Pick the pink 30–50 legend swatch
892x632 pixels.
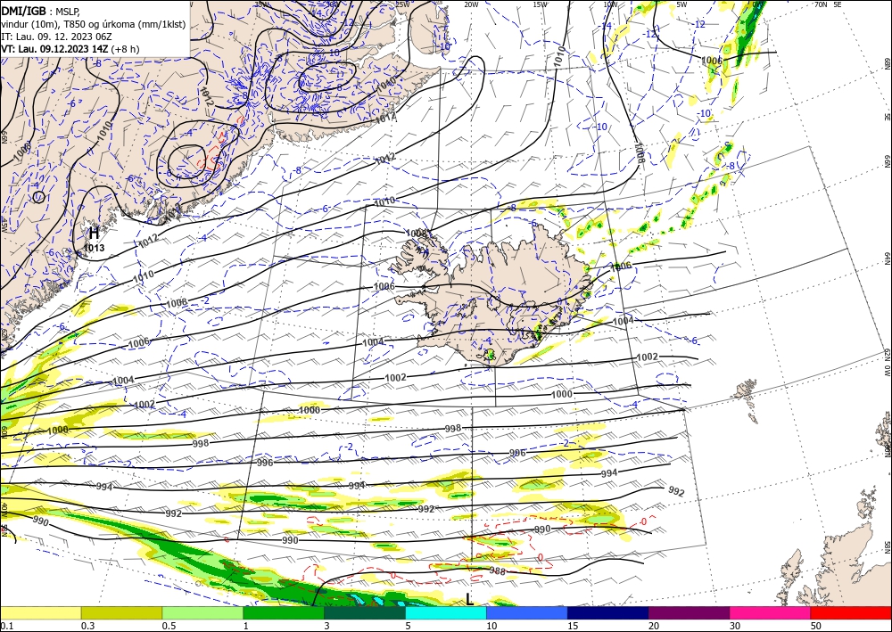tap(771, 612)
